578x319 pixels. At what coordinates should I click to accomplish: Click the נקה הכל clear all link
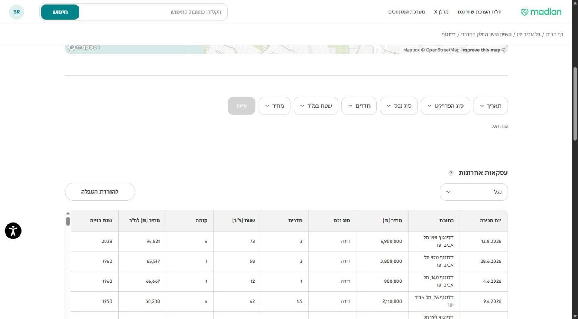[x=499, y=126]
